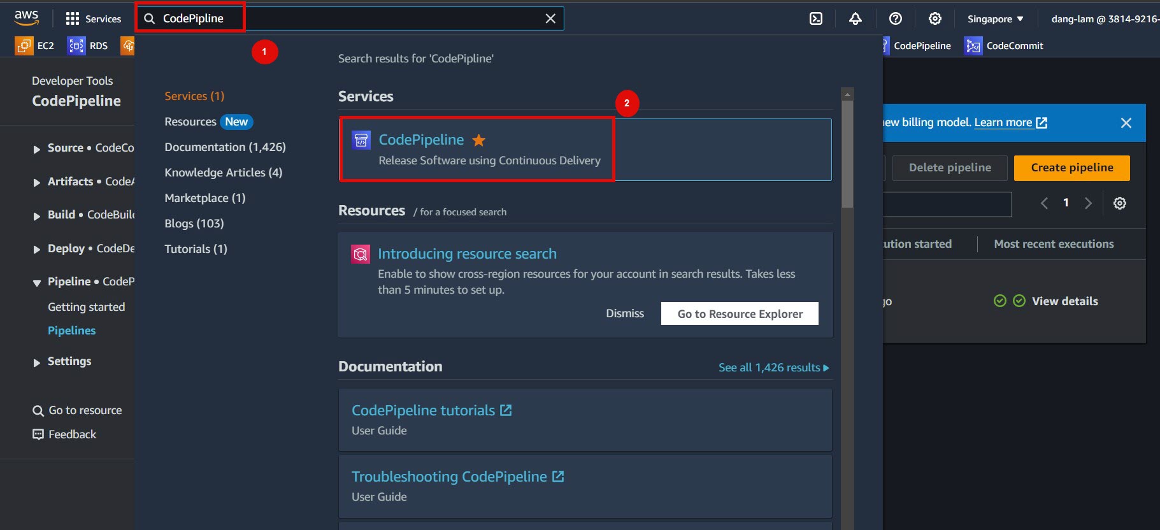
Task: Click the search results scrollbar
Action: tap(847, 154)
